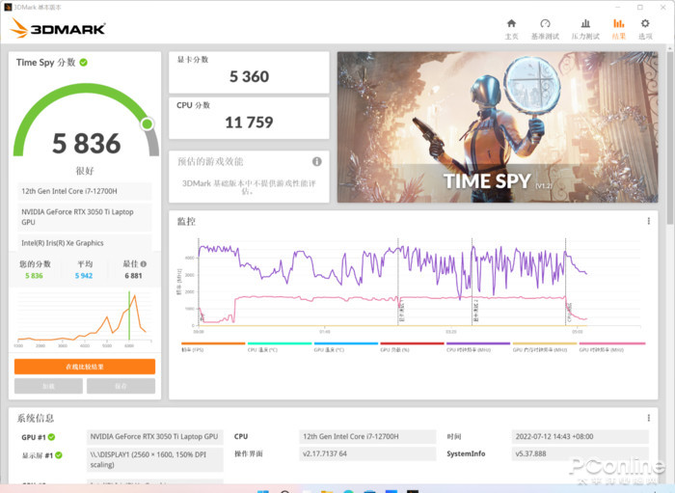
Task: Click info icon in 预估的游戏效能 panel
Action: pos(317,161)
